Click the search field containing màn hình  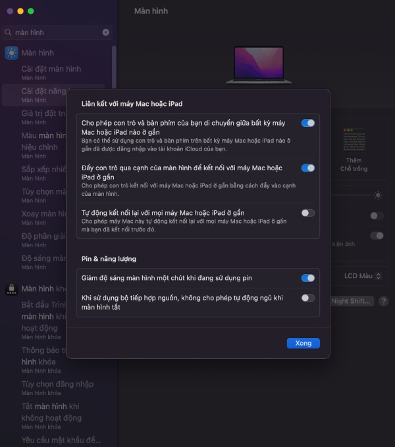[57, 32]
